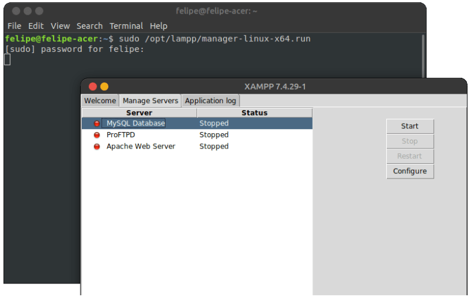
Task: Click the red status icon beside Apache Web Server
Action: [x=97, y=146]
